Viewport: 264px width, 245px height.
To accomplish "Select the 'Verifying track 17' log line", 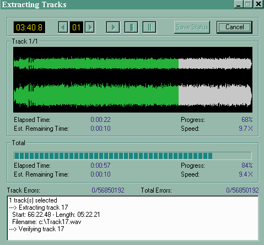I will pos(36,229).
